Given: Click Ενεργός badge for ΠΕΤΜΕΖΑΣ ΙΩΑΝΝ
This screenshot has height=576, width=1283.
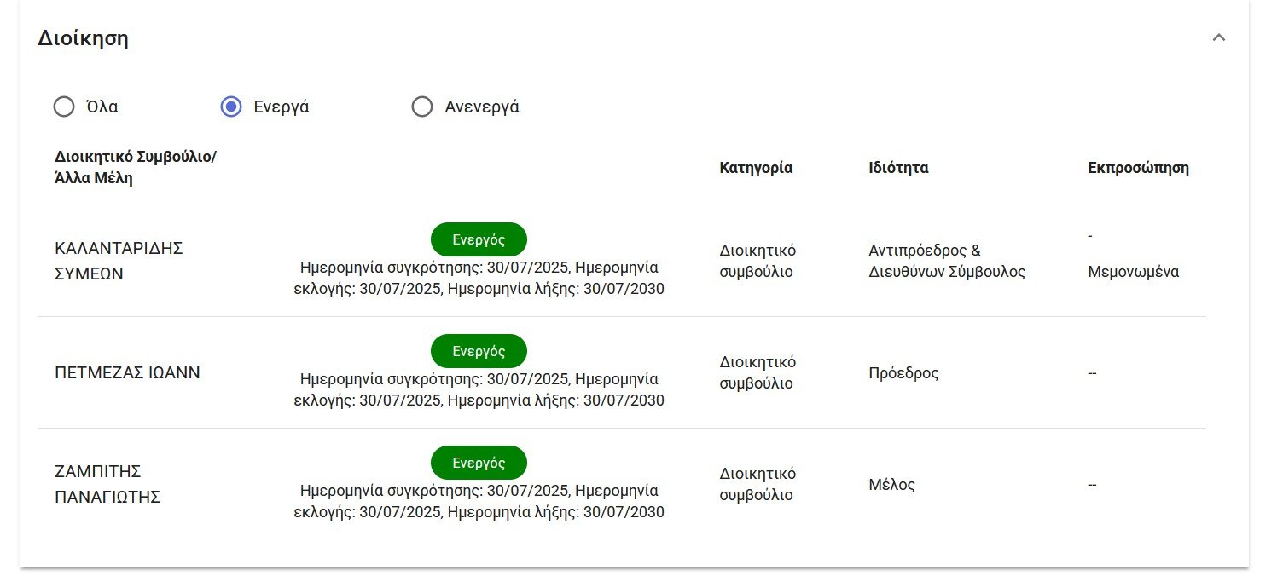Looking at the screenshot, I should tap(479, 351).
